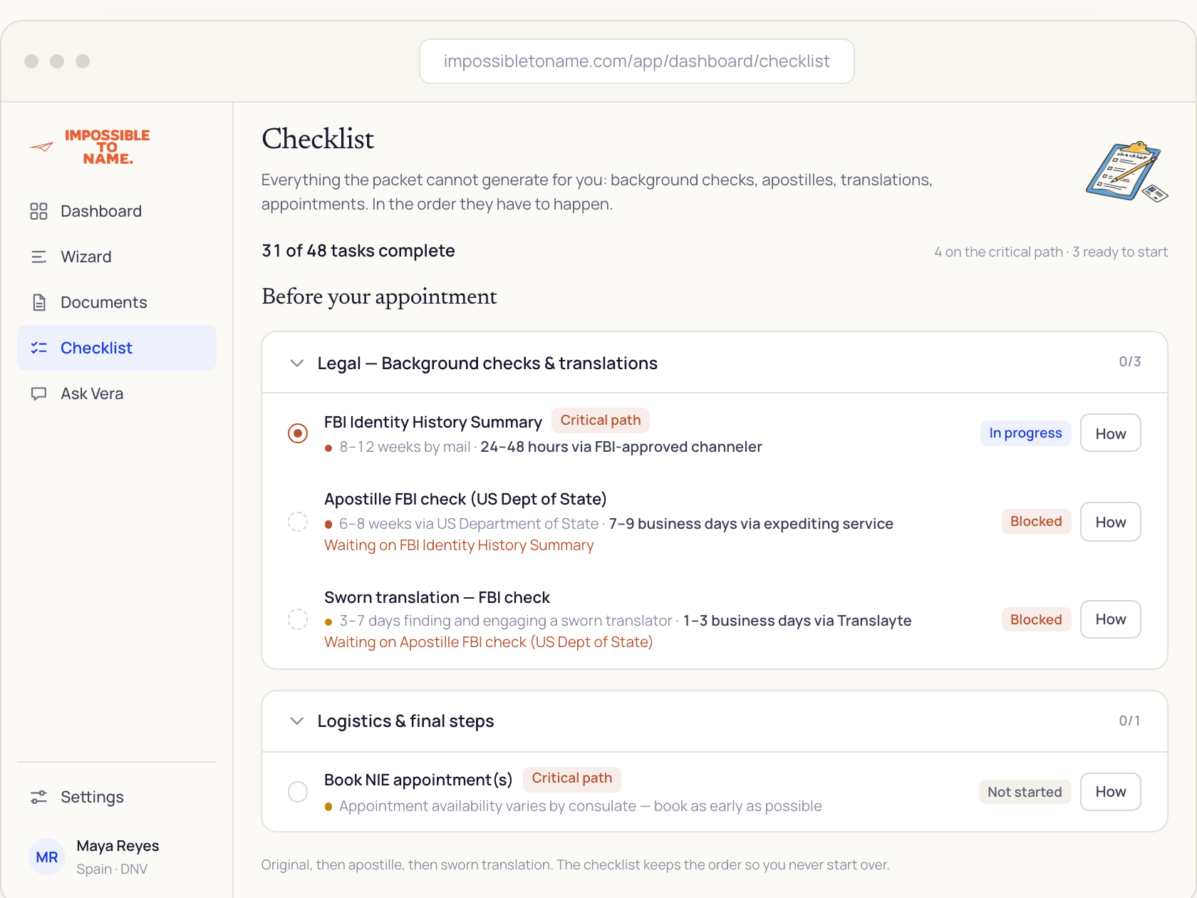Screen dimensions: 1197x898
Task: Click the Checklist list icon in sidebar
Action: click(x=38, y=348)
